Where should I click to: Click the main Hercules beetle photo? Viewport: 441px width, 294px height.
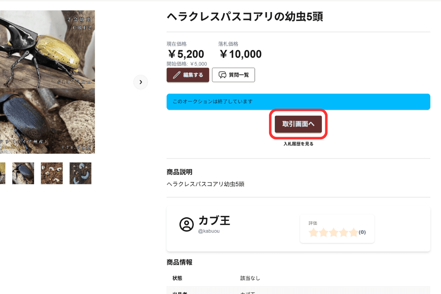click(47, 82)
